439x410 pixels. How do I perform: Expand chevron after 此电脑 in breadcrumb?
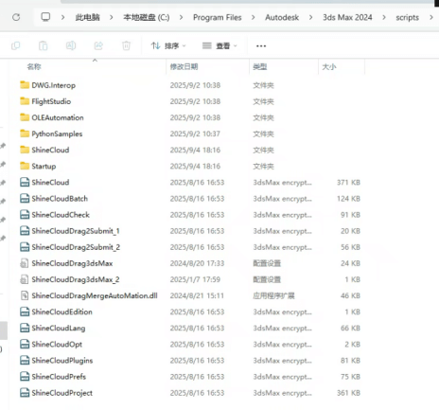tap(111, 17)
